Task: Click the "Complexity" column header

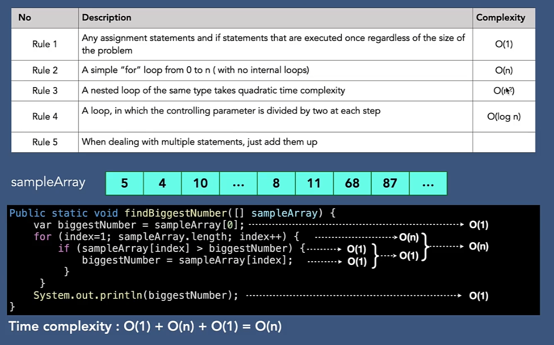Action: point(501,18)
